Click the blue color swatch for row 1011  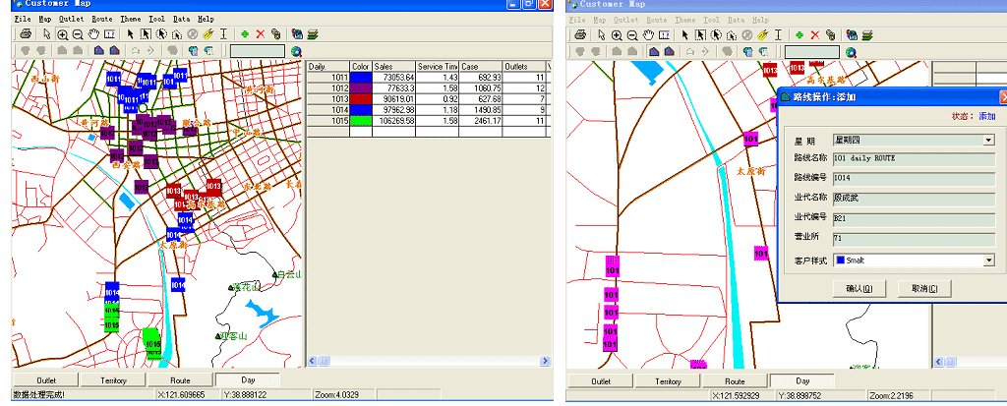360,77
